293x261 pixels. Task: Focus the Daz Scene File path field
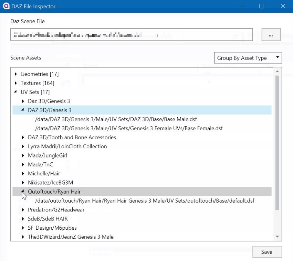[x=132, y=34]
